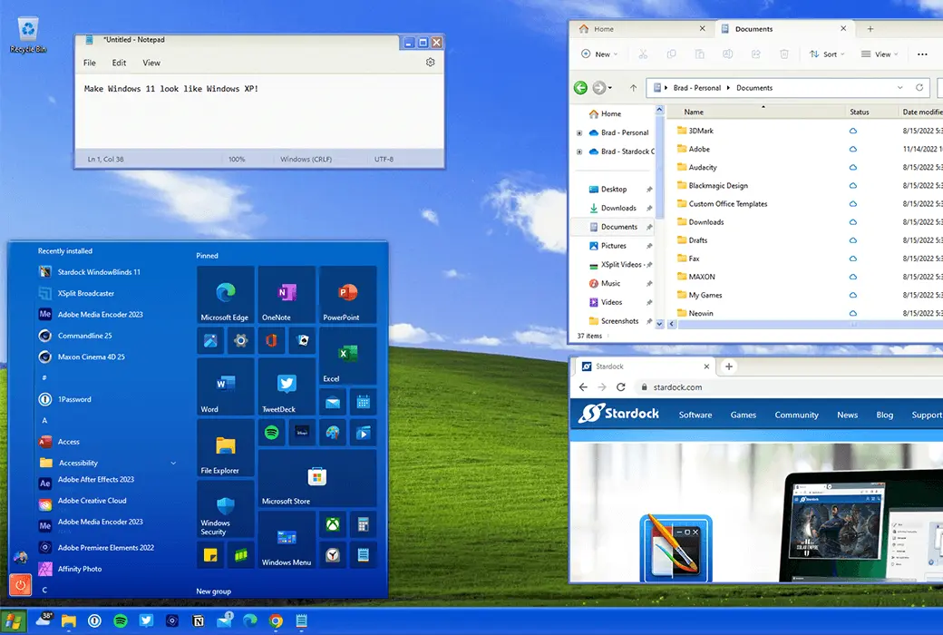Launch the Microsoft Store tile
The width and height of the screenshot is (943, 635).
(x=317, y=479)
